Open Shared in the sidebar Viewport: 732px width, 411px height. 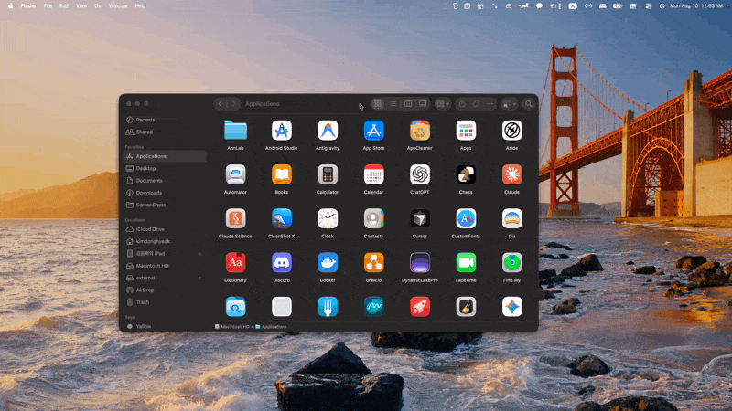tap(165, 132)
